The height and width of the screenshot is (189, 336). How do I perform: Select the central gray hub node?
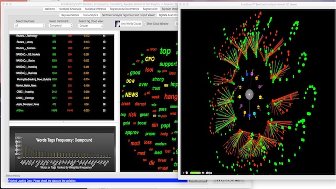(x=249, y=94)
